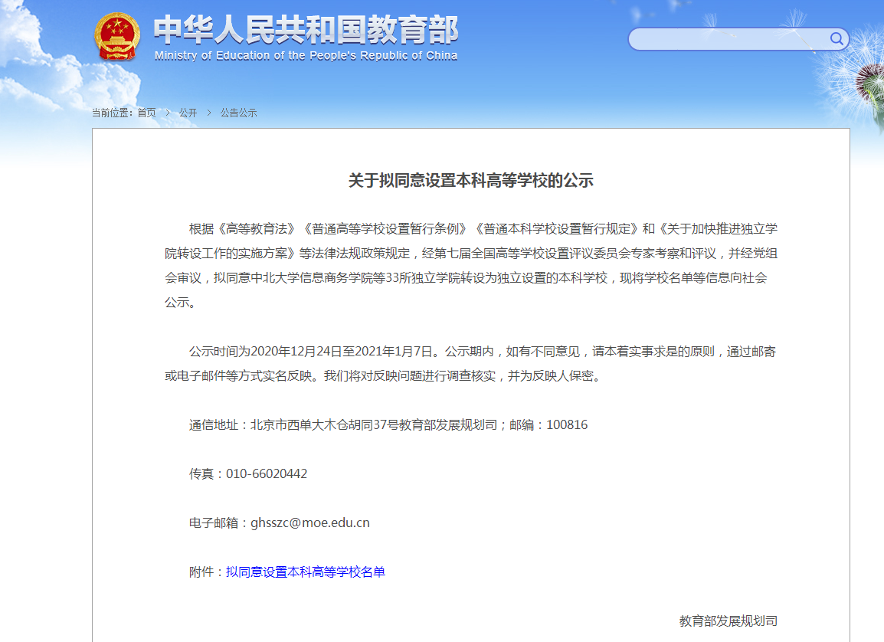Click the 中华人民共和国教育部 site title
The width and height of the screenshot is (884, 642).
(306, 30)
